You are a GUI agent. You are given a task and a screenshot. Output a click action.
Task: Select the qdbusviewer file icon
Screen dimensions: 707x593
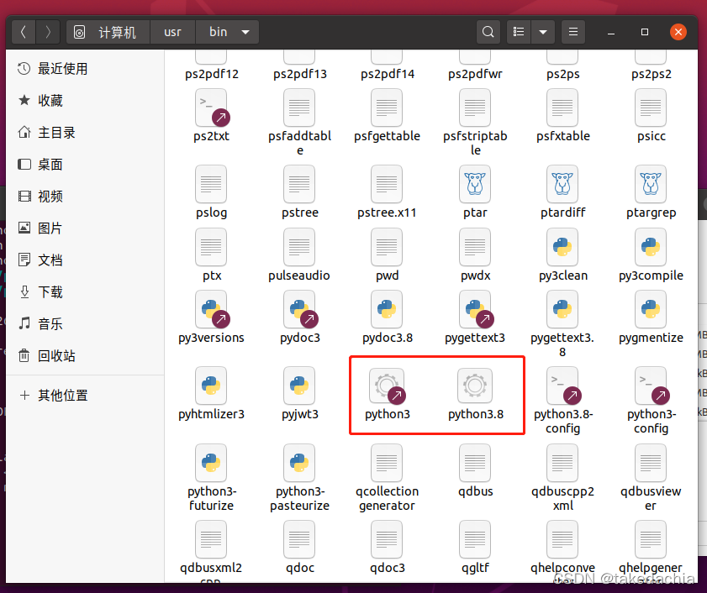pyautogui.click(x=651, y=463)
